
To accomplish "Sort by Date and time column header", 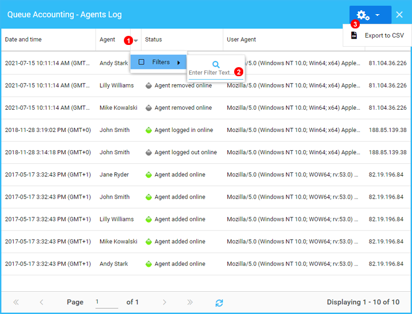I will tap(23, 40).
